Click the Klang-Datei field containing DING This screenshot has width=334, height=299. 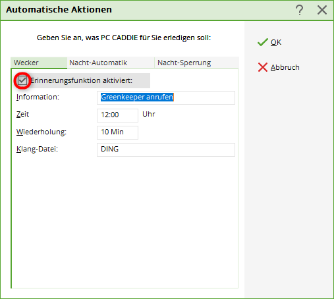pos(166,149)
